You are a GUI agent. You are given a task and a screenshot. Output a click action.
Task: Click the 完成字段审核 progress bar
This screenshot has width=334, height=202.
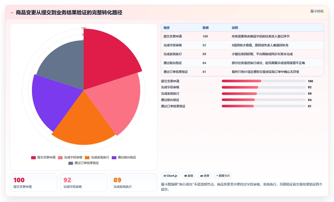264,87
